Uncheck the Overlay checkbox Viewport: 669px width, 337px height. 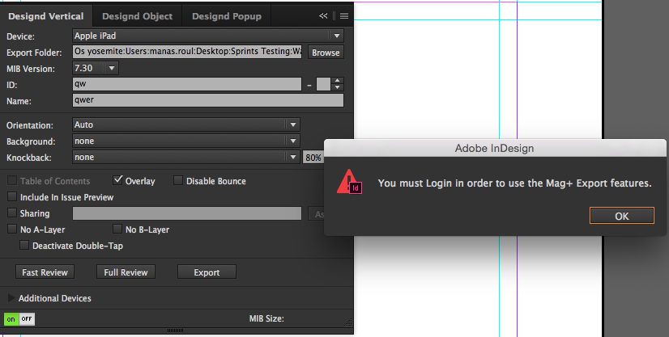pos(117,180)
